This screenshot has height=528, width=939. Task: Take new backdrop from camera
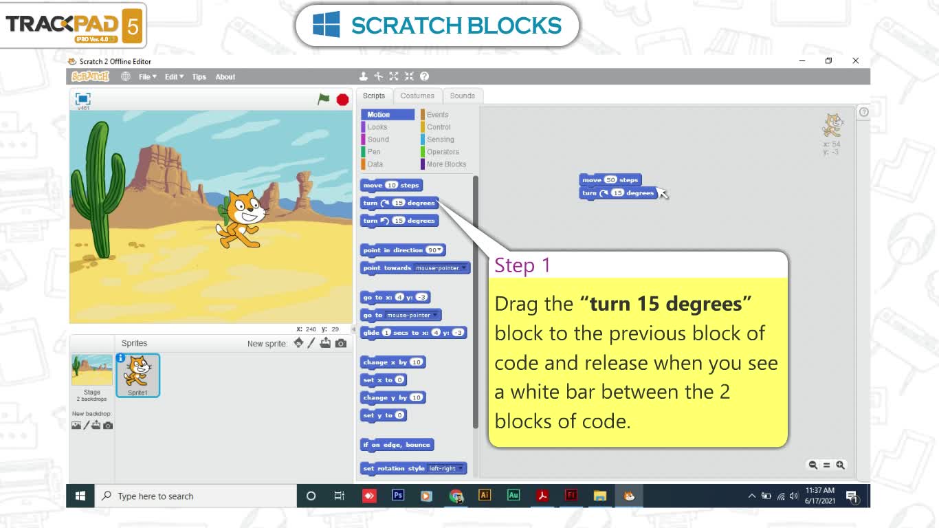tap(108, 426)
